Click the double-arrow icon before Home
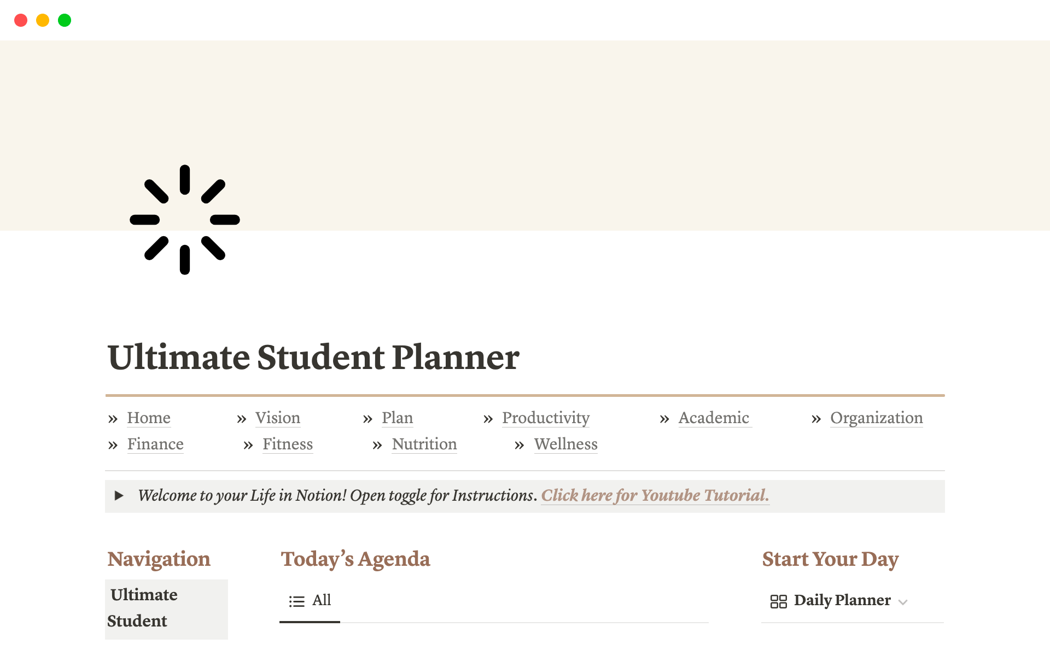 click(113, 419)
